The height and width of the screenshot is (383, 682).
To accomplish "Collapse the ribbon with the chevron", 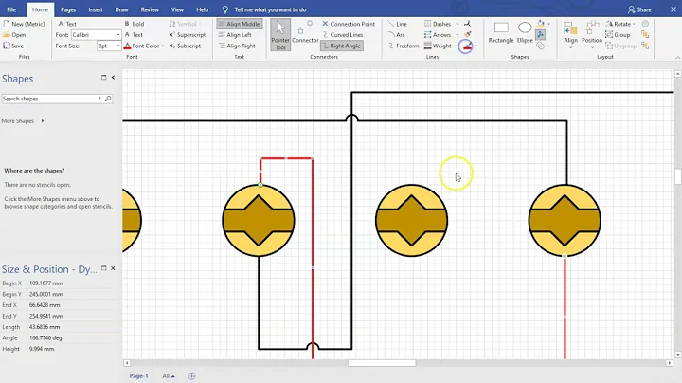I will (x=677, y=58).
